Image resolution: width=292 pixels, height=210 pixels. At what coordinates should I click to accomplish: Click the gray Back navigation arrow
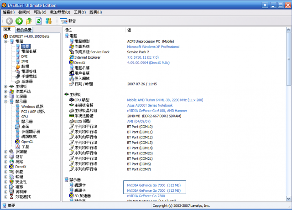9,21
